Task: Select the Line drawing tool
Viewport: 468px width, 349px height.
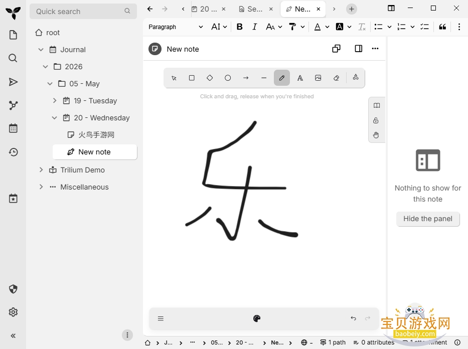Action: tap(264, 78)
